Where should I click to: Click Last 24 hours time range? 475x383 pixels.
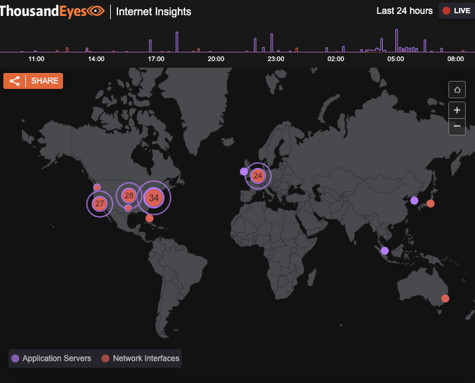point(405,11)
